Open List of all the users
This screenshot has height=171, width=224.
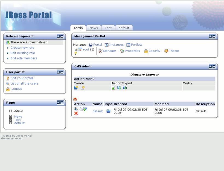point(24,83)
